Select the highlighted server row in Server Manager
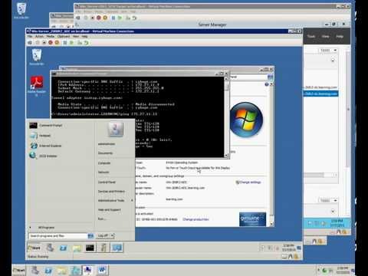The image size is (368, 276). 321,94
